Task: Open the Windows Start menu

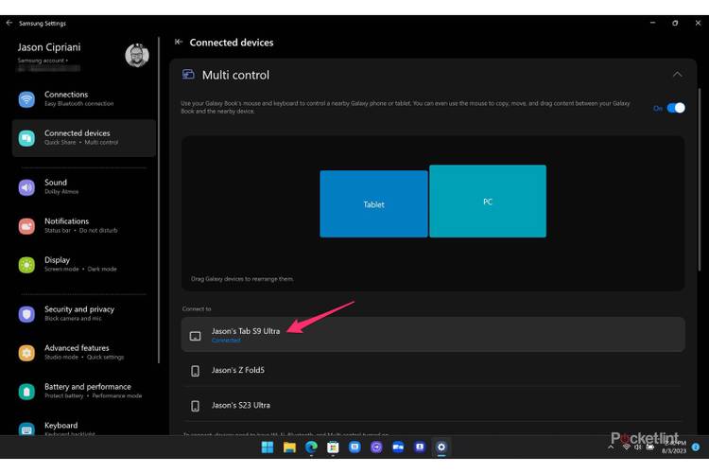Action: point(268,447)
